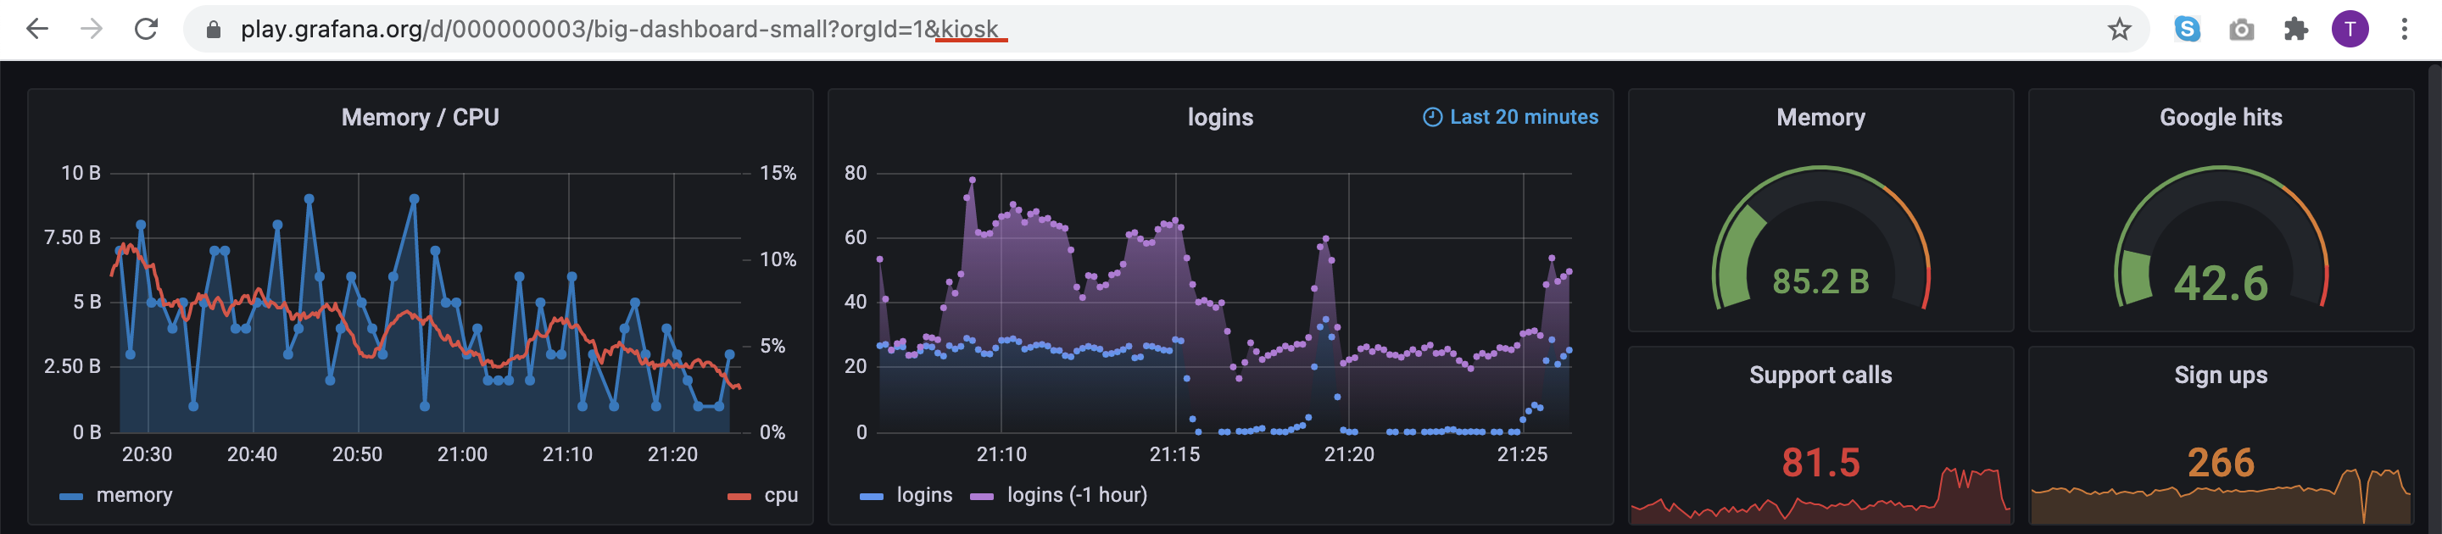The width and height of the screenshot is (2442, 534).
Task: Open the Google hits panel title
Action: click(x=2220, y=118)
